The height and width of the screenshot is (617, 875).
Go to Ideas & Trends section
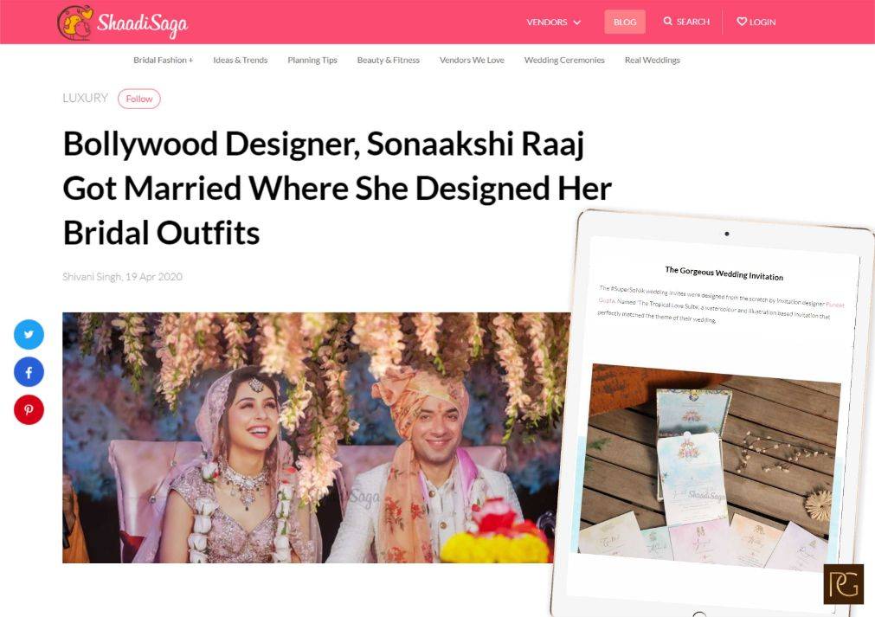(240, 60)
